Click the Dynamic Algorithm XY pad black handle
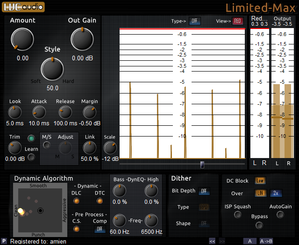The width and height of the screenshot is (299, 245). (40, 210)
